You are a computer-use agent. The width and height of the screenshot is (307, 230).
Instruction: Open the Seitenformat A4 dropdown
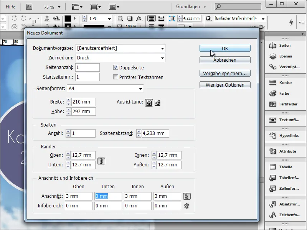(140, 89)
